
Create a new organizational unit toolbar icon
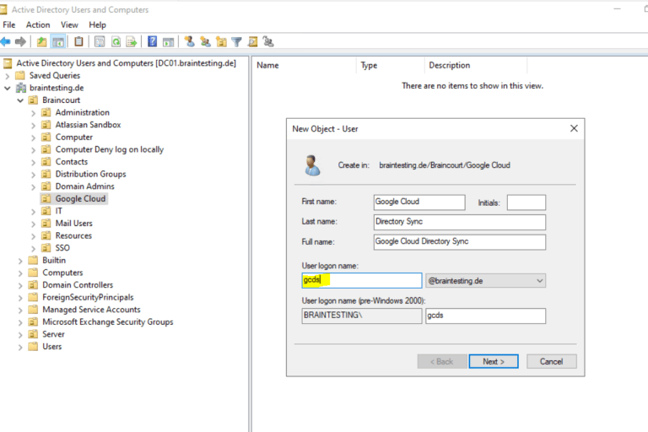click(222, 41)
